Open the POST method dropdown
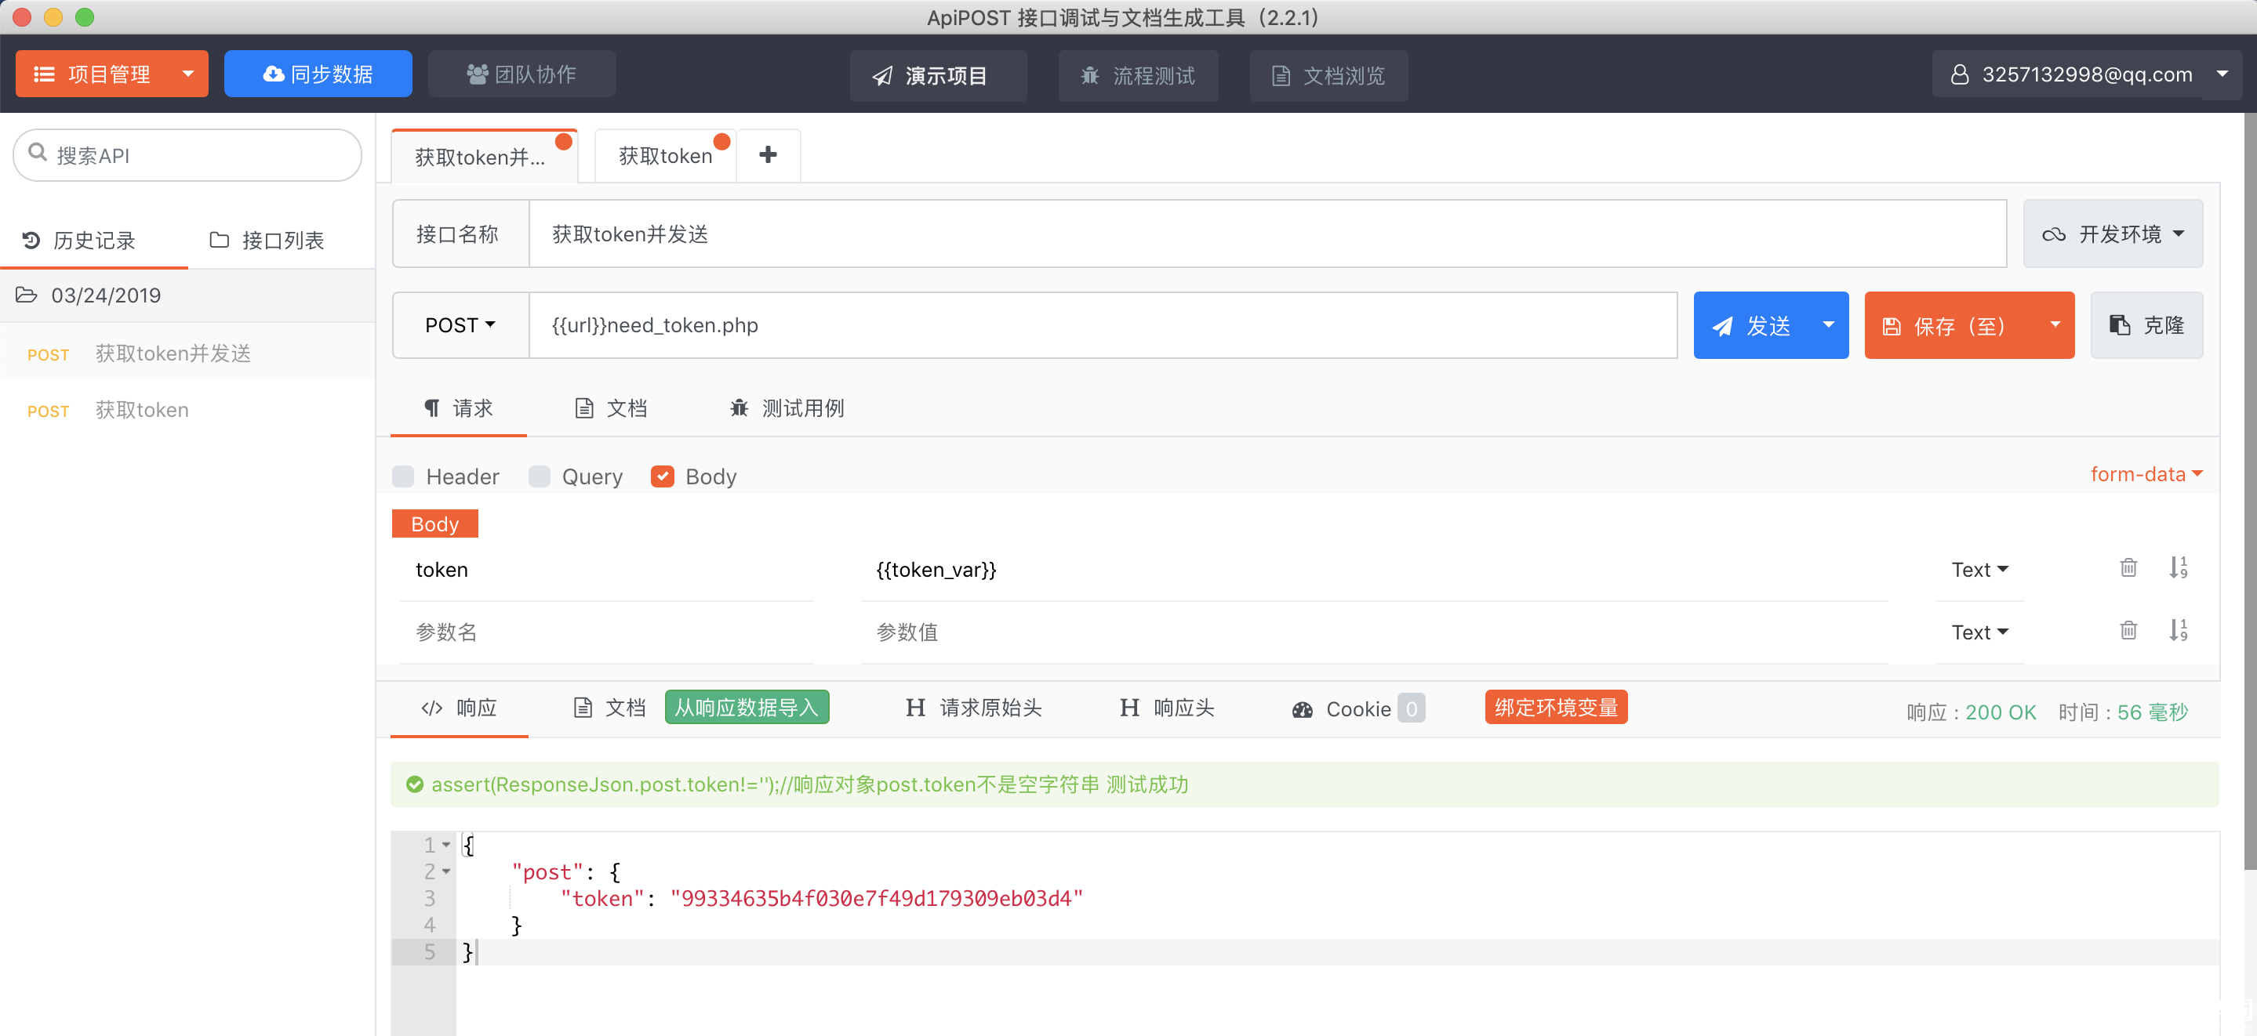The width and height of the screenshot is (2257, 1036). coord(460,326)
